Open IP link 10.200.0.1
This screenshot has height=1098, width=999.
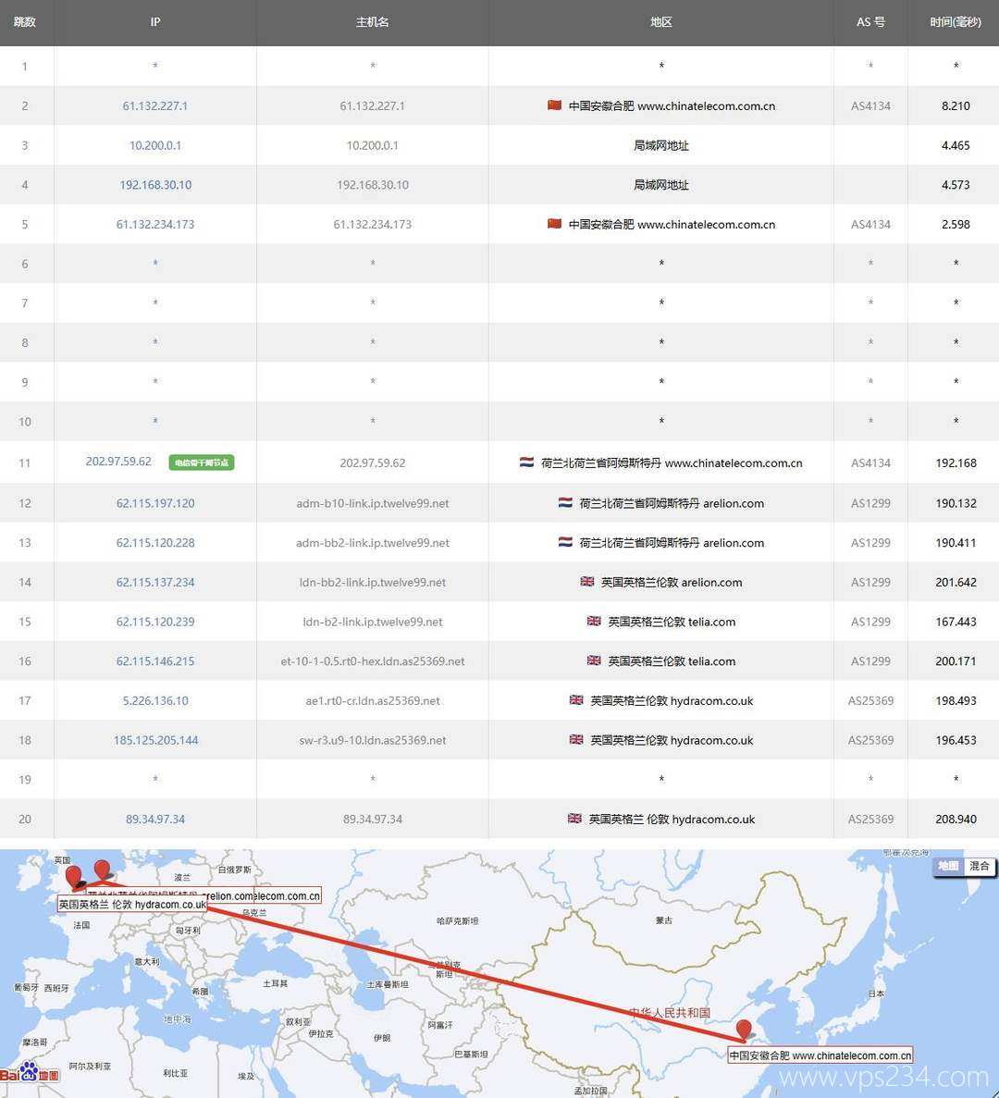coord(154,145)
